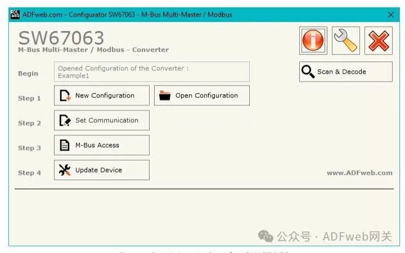The image size is (405, 253).
Task: Click the red info icon button
Action: click(313, 41)
